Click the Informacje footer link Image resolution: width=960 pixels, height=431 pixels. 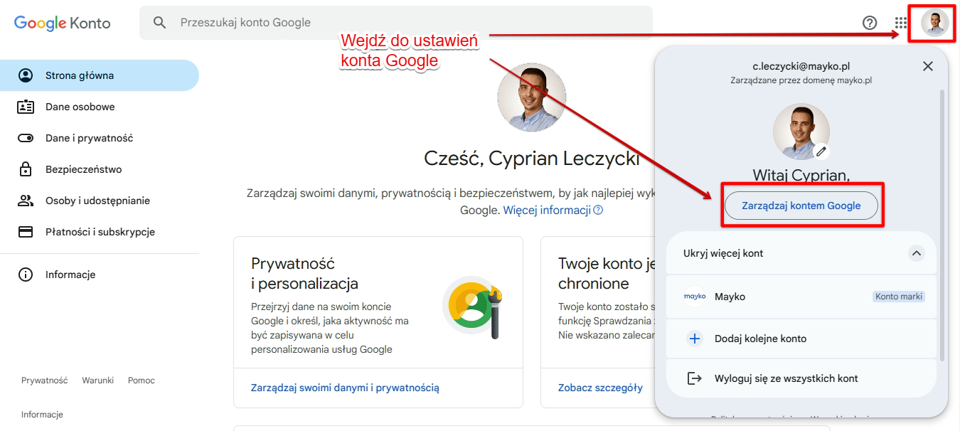point(42,415)
